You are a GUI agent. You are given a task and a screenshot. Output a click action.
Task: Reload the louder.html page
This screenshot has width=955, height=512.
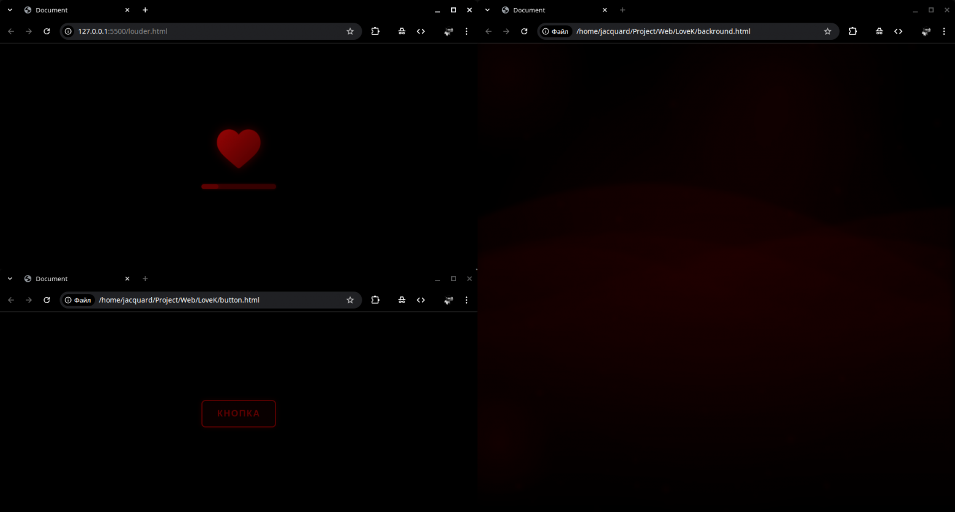(x=47, y=31)
